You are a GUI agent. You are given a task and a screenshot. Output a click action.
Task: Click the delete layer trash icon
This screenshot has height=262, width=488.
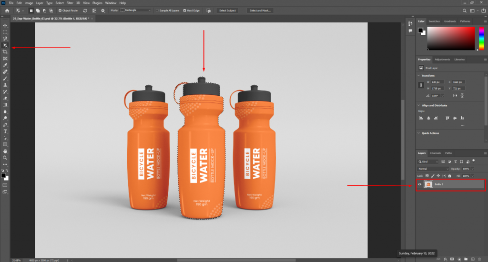[479, 259]
